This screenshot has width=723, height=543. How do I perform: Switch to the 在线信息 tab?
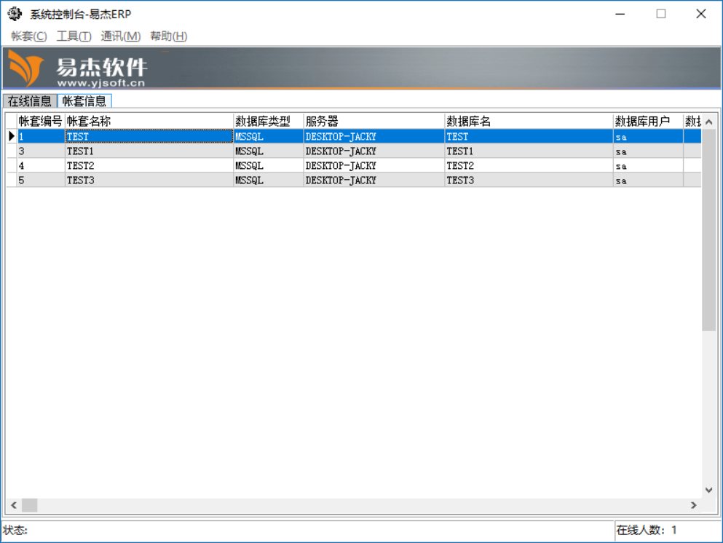click(x=30, y=101)
